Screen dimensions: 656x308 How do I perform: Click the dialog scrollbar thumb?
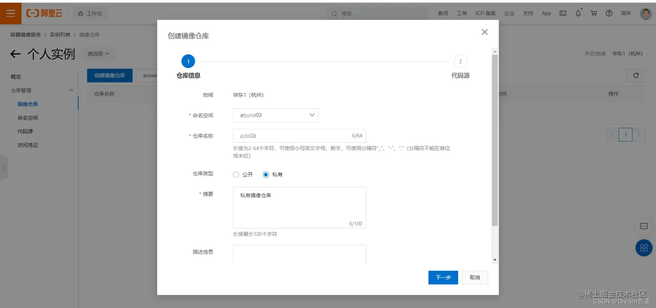click(495, 140)
